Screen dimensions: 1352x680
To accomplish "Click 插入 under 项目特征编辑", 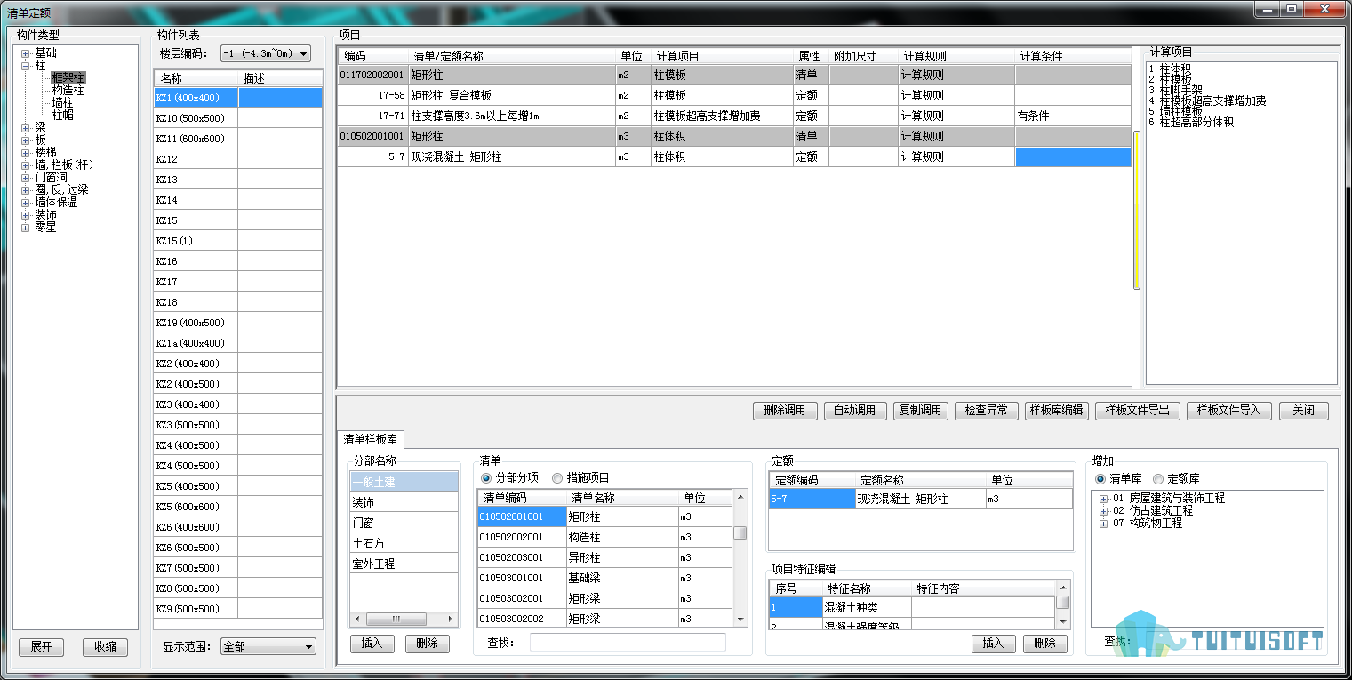I will (x=993, y=644).
